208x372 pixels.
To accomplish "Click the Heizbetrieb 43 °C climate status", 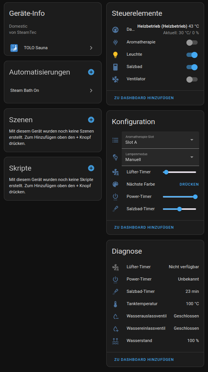I will click(168, 26).
